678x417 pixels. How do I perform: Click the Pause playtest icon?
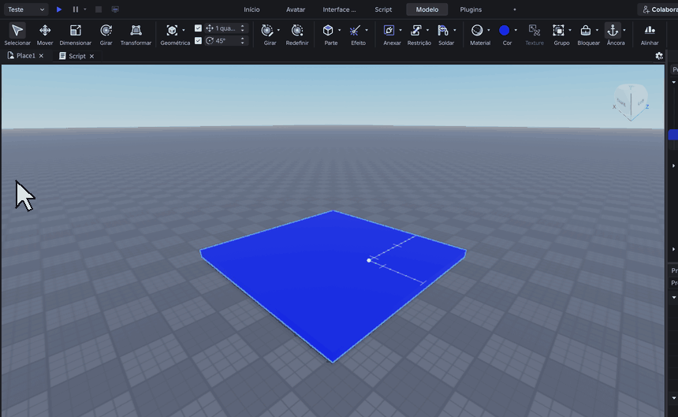tap(75, 9)
